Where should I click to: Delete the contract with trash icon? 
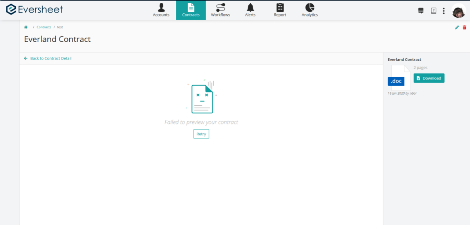pos(465,27)
